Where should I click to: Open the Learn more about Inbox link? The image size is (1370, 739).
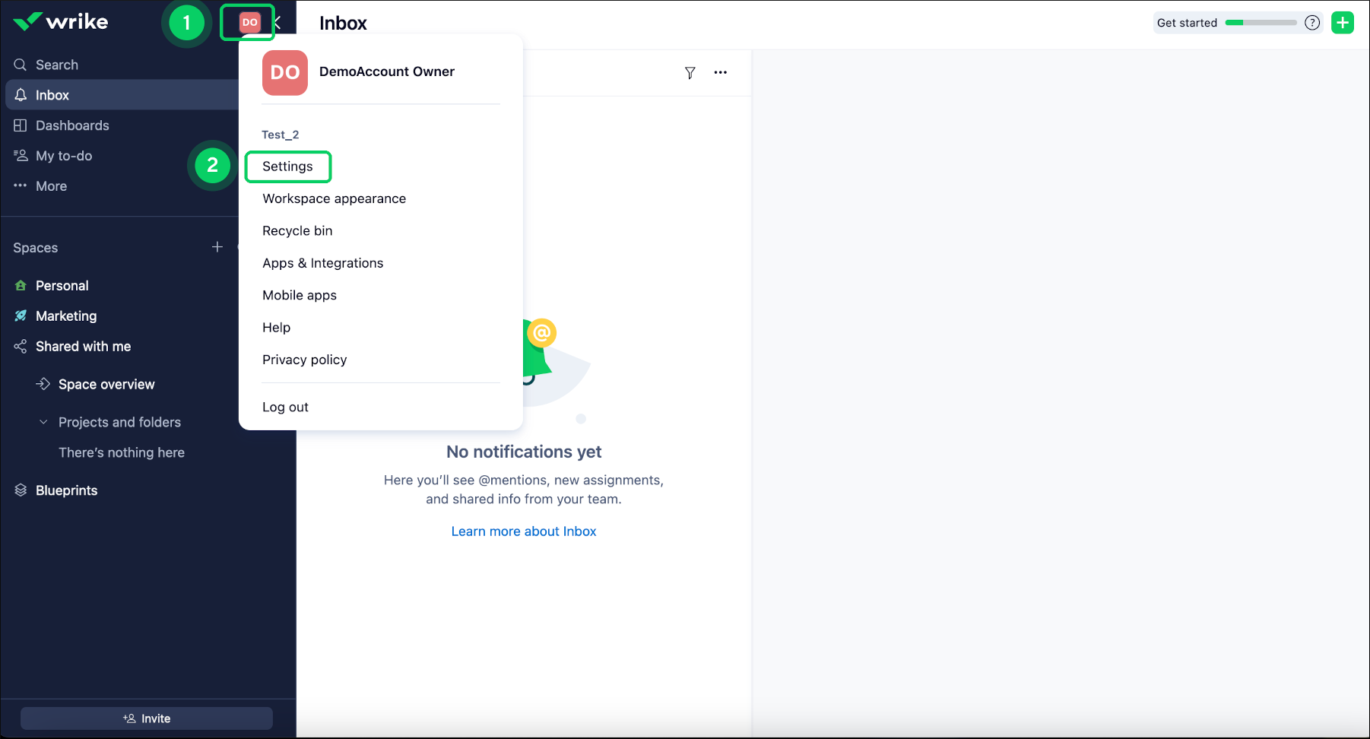coord(523,531)
